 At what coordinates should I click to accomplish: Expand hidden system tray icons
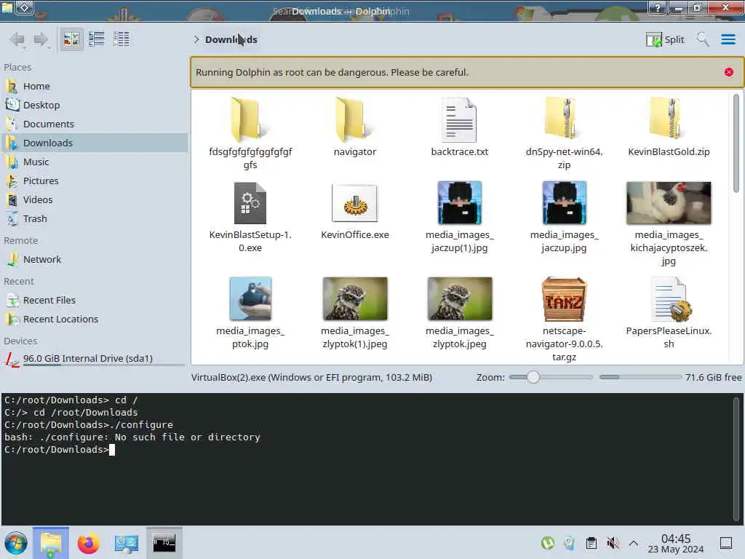(634, 543)
